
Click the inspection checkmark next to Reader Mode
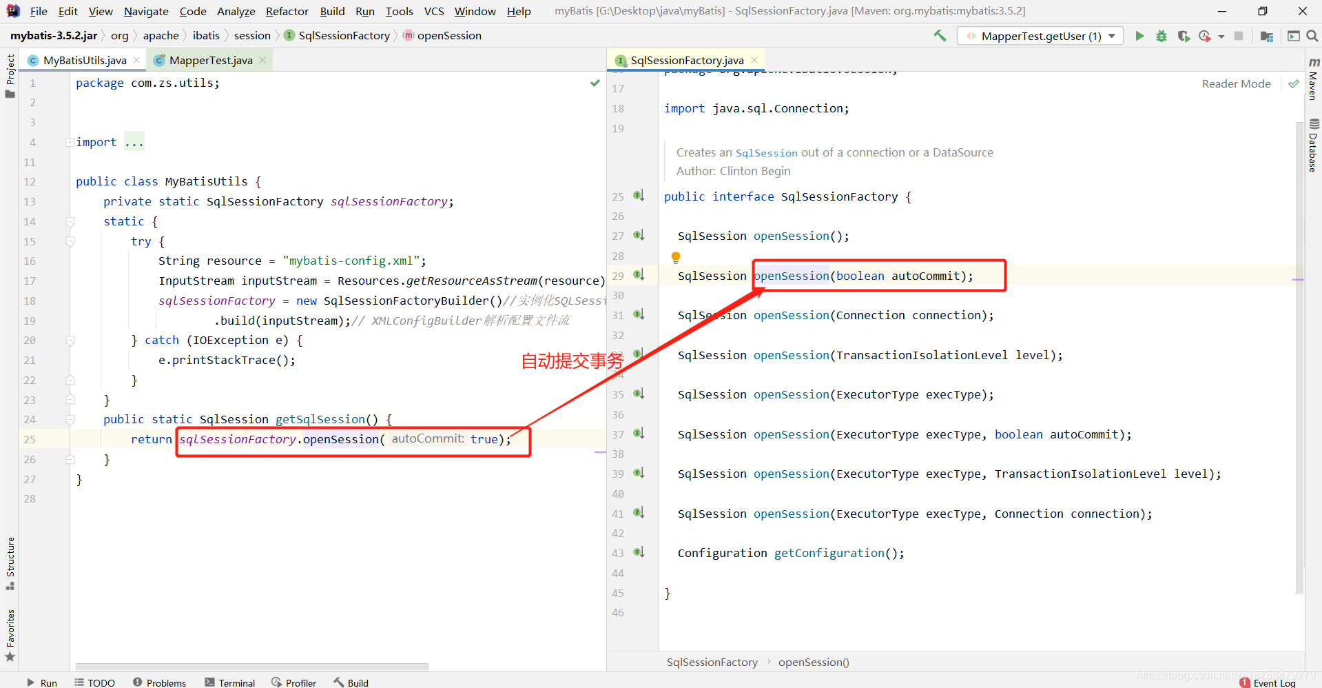tap(1293, 84)
